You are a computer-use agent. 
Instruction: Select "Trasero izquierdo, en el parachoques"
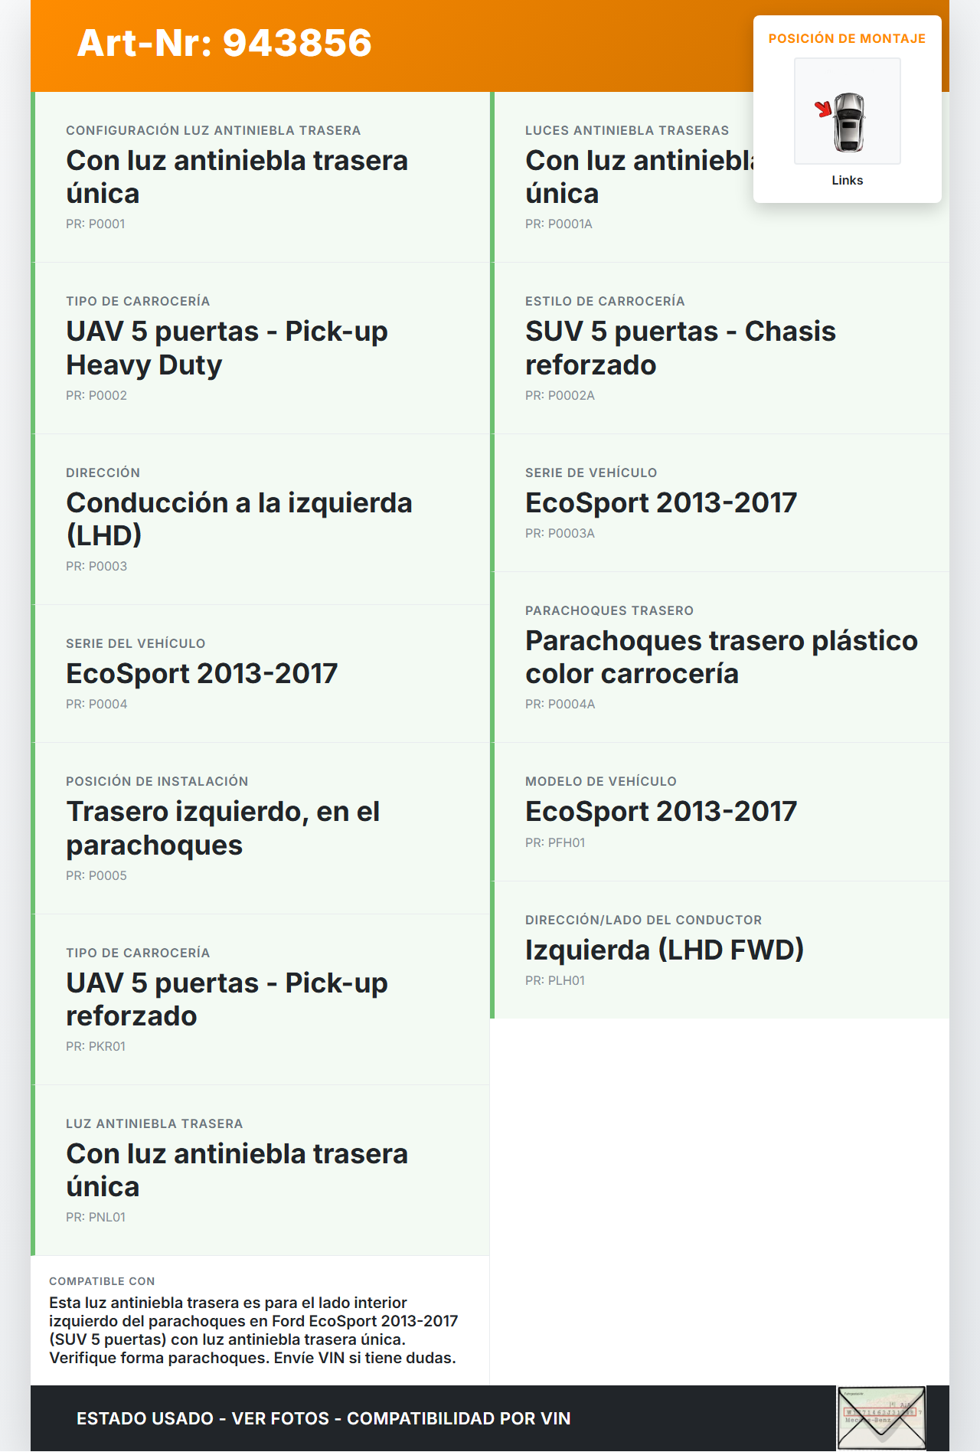(223, 828)
